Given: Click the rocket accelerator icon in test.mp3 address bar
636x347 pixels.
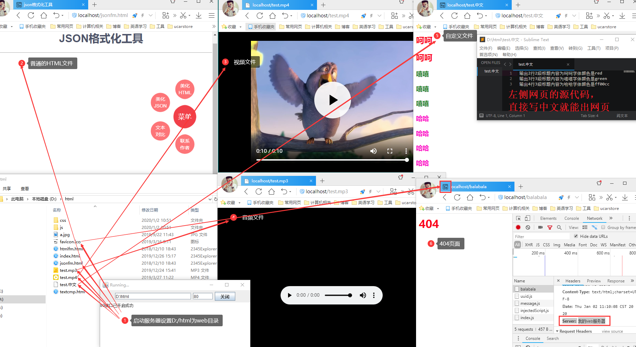Looking at the screenshot, I should (x=363, y=192).
